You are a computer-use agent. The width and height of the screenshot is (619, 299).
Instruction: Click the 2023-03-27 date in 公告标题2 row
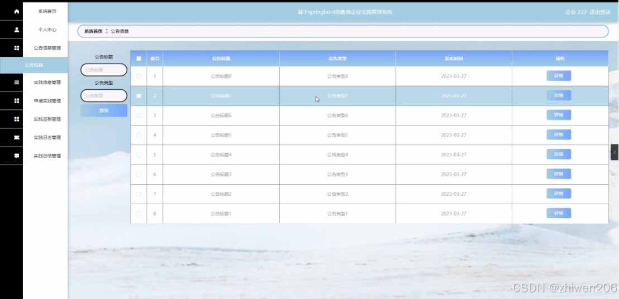pos(454,194)
